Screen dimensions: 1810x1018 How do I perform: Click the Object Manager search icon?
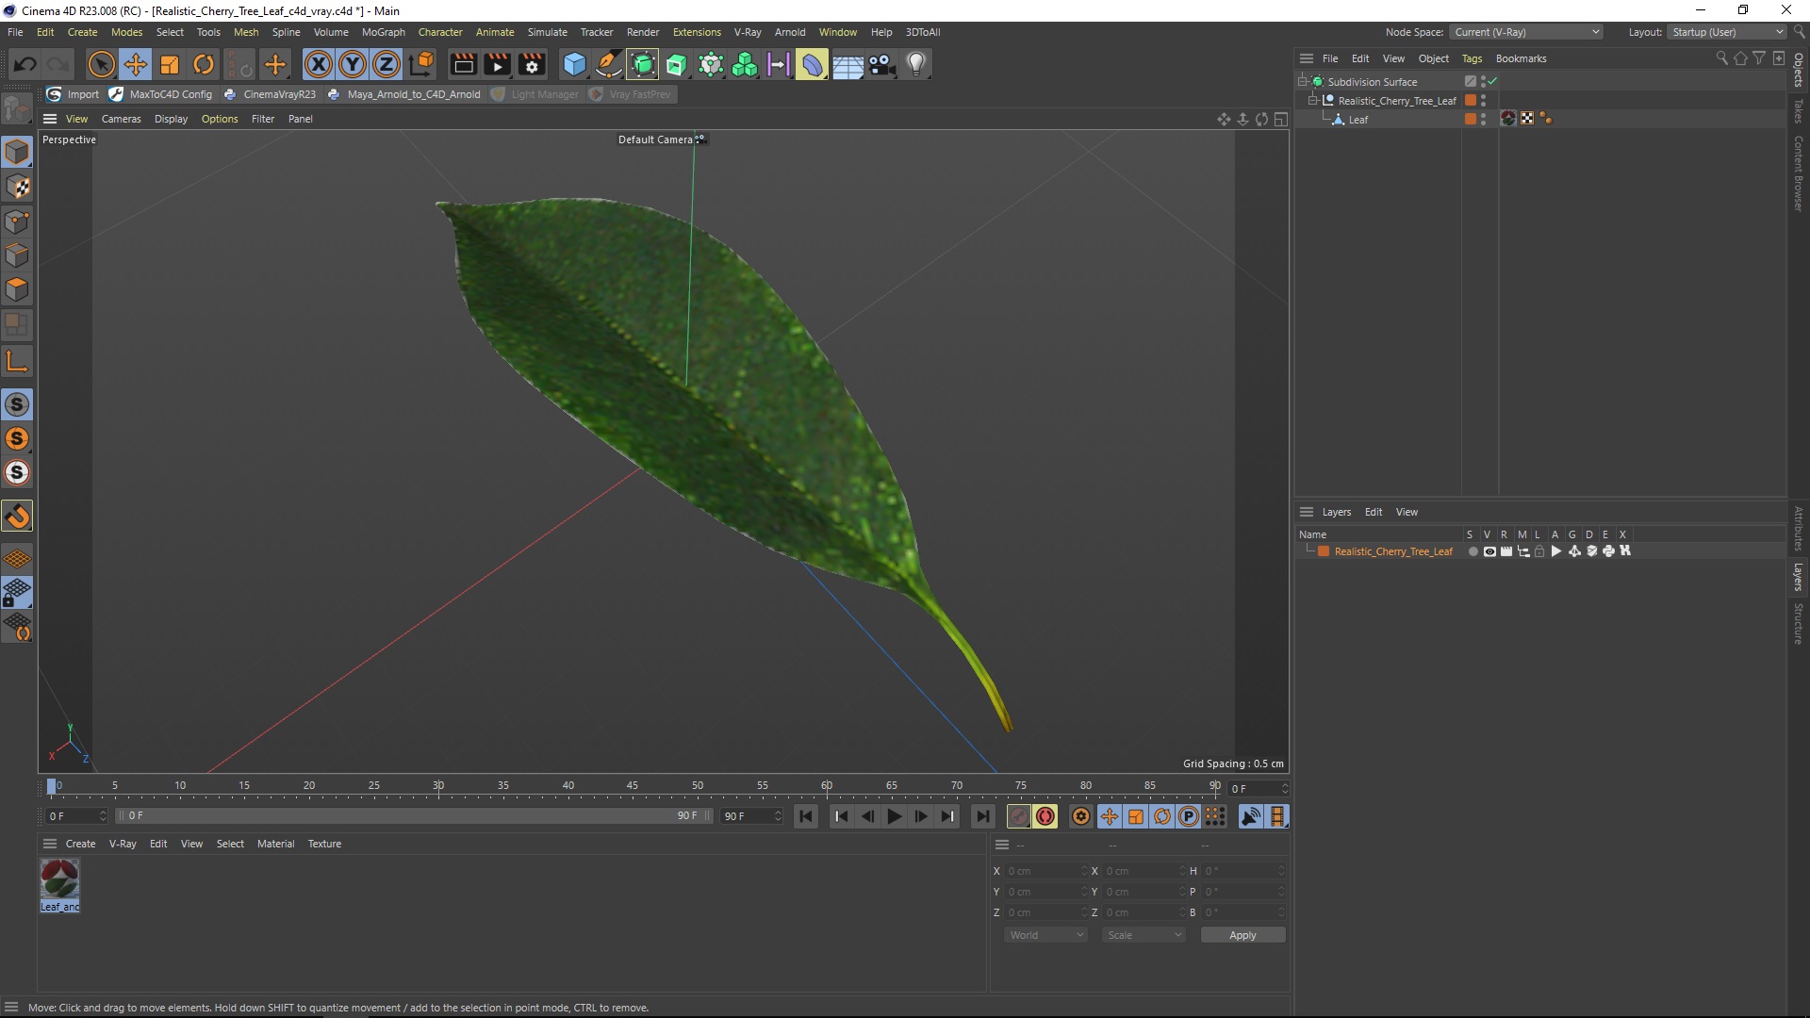[1721, 58]
